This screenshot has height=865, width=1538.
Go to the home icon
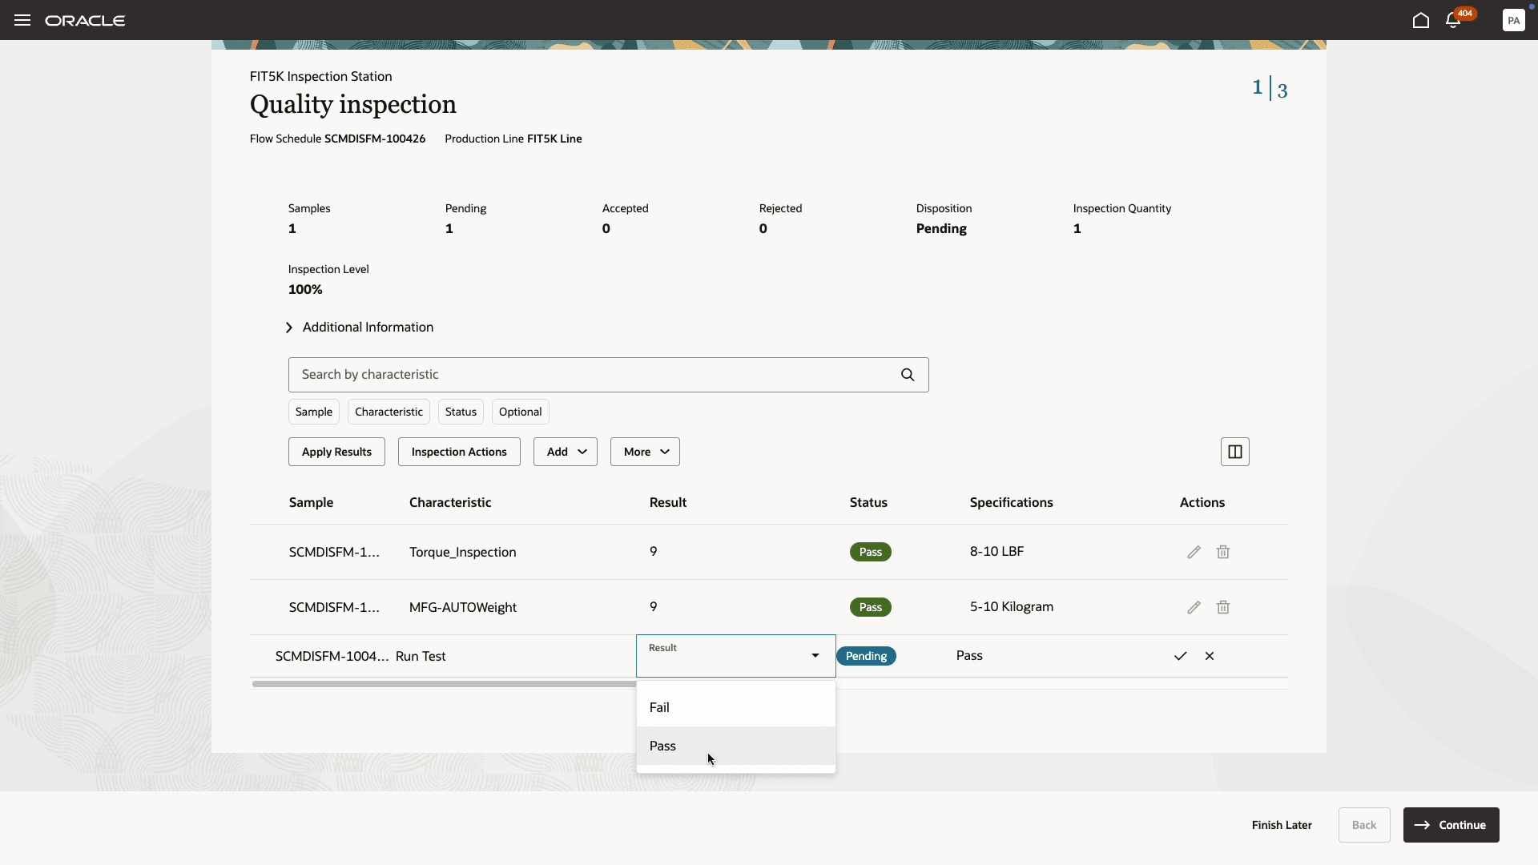[1420, 20]
